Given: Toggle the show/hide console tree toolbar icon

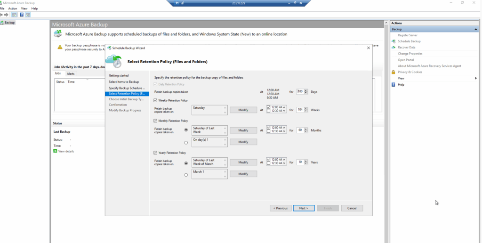Looking at the screenshot, I should 15,15.
